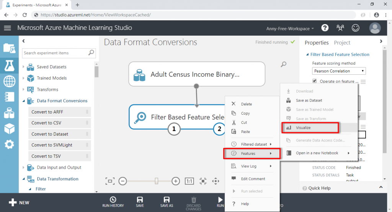Click Discard Changes in bottom bar

point(193,204)
